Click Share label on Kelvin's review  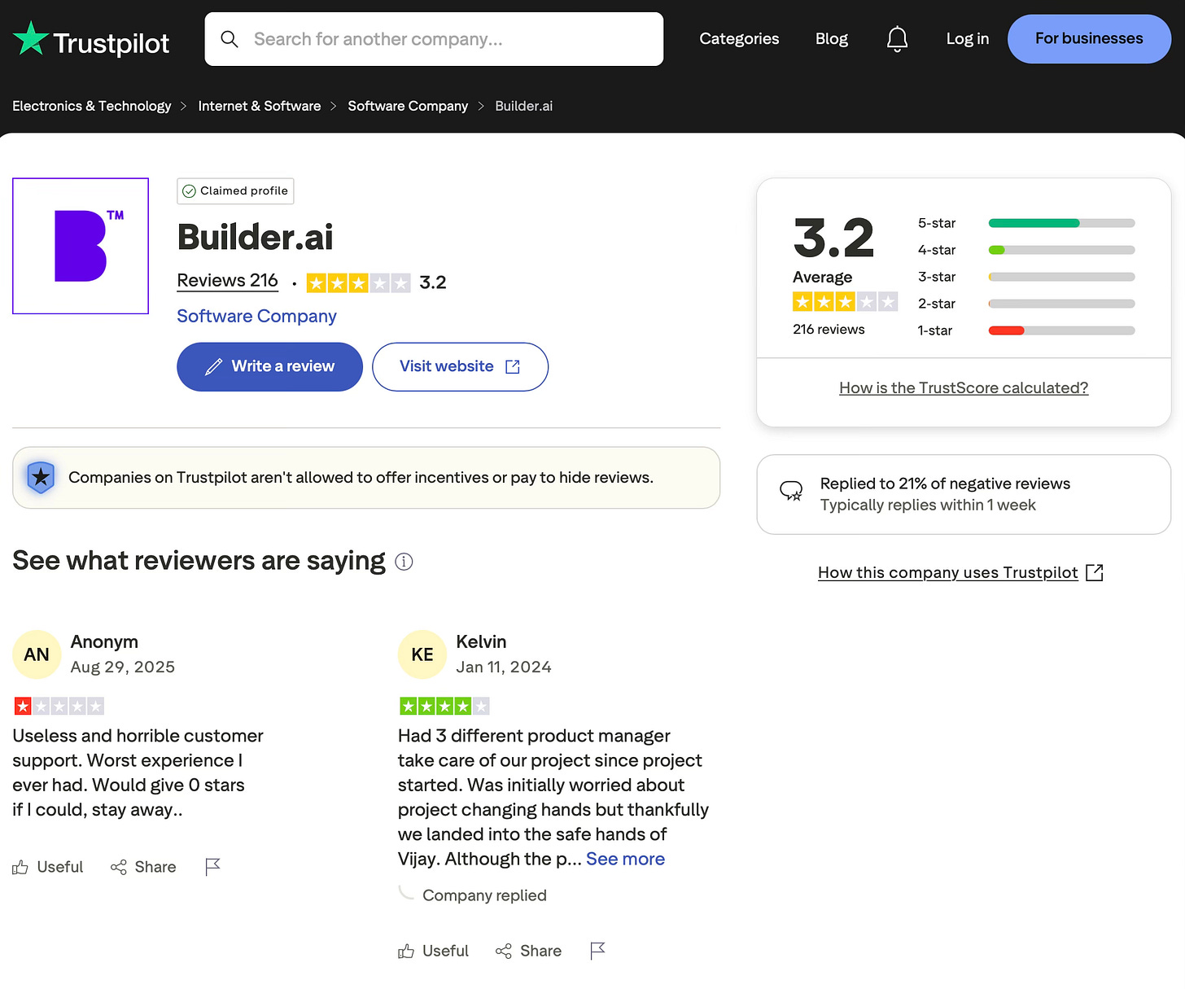tap(540, 951)
